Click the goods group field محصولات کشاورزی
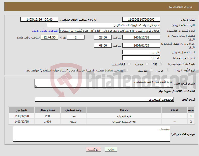 104,100
